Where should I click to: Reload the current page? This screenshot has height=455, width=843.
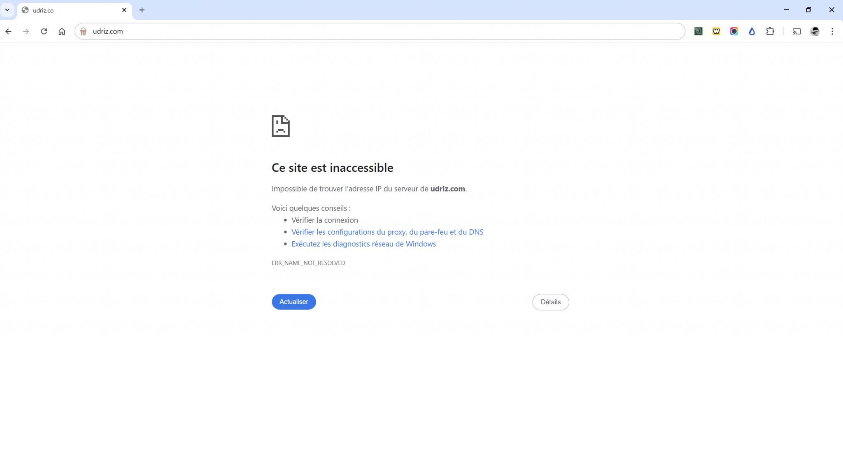(x=44, y=31)
